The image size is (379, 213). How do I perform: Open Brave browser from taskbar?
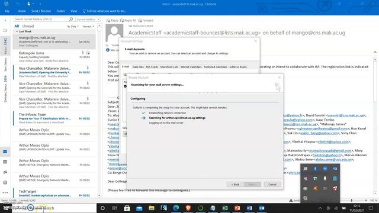tap(188, 208)
